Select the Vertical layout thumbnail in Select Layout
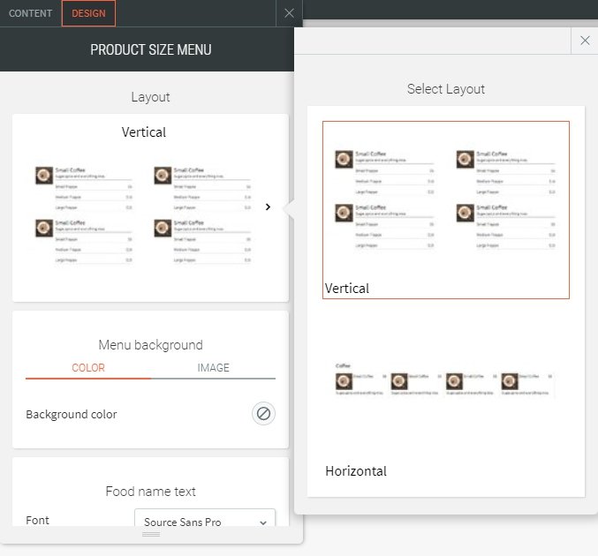Image resolution: width=598 pixels, height=556 pixels. click(x=445, y=201)
